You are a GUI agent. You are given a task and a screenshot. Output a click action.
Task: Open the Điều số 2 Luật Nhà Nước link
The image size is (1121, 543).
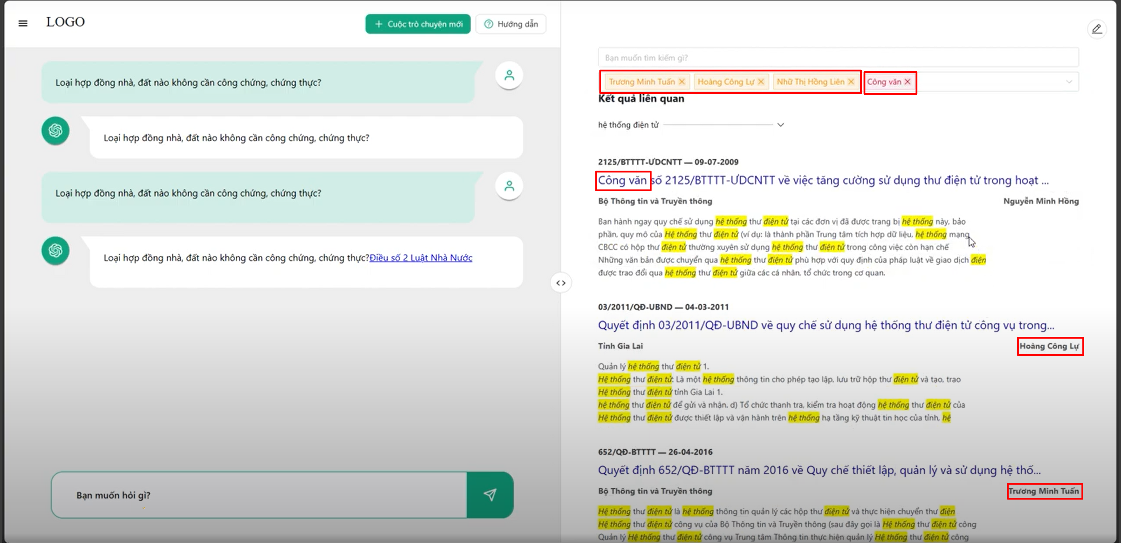(x=421, y=258)
